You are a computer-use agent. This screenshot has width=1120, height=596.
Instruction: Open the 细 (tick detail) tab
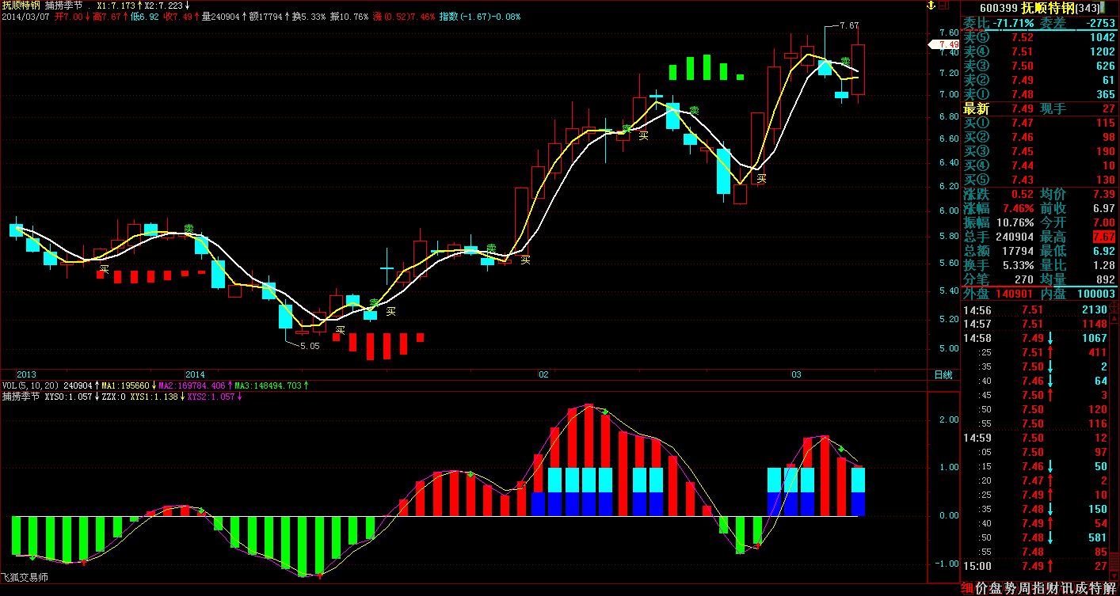coord(967,588)
